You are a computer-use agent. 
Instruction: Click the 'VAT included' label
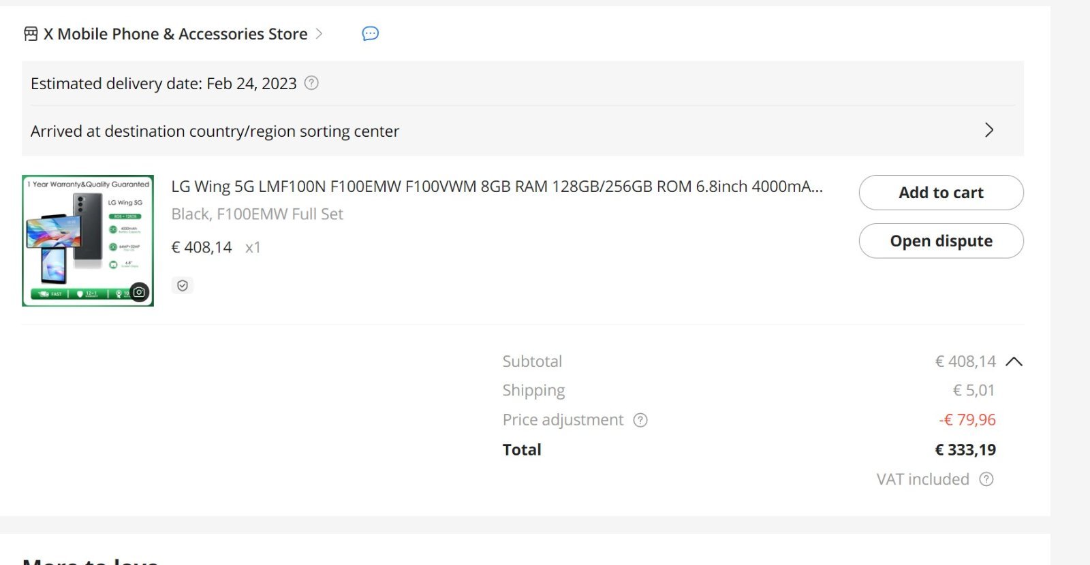tap(922, 479)
